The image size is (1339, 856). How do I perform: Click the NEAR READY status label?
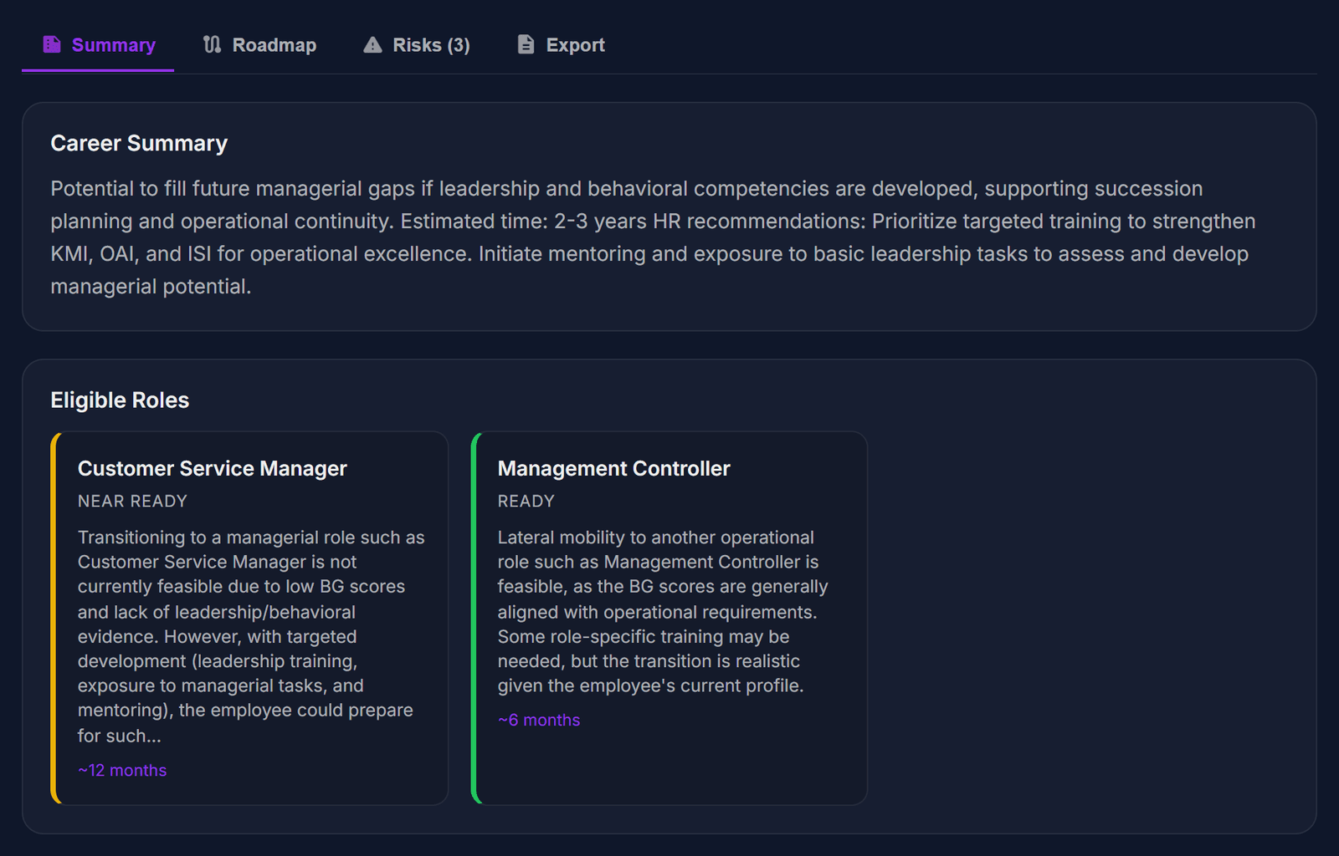(x=132, y=502)
